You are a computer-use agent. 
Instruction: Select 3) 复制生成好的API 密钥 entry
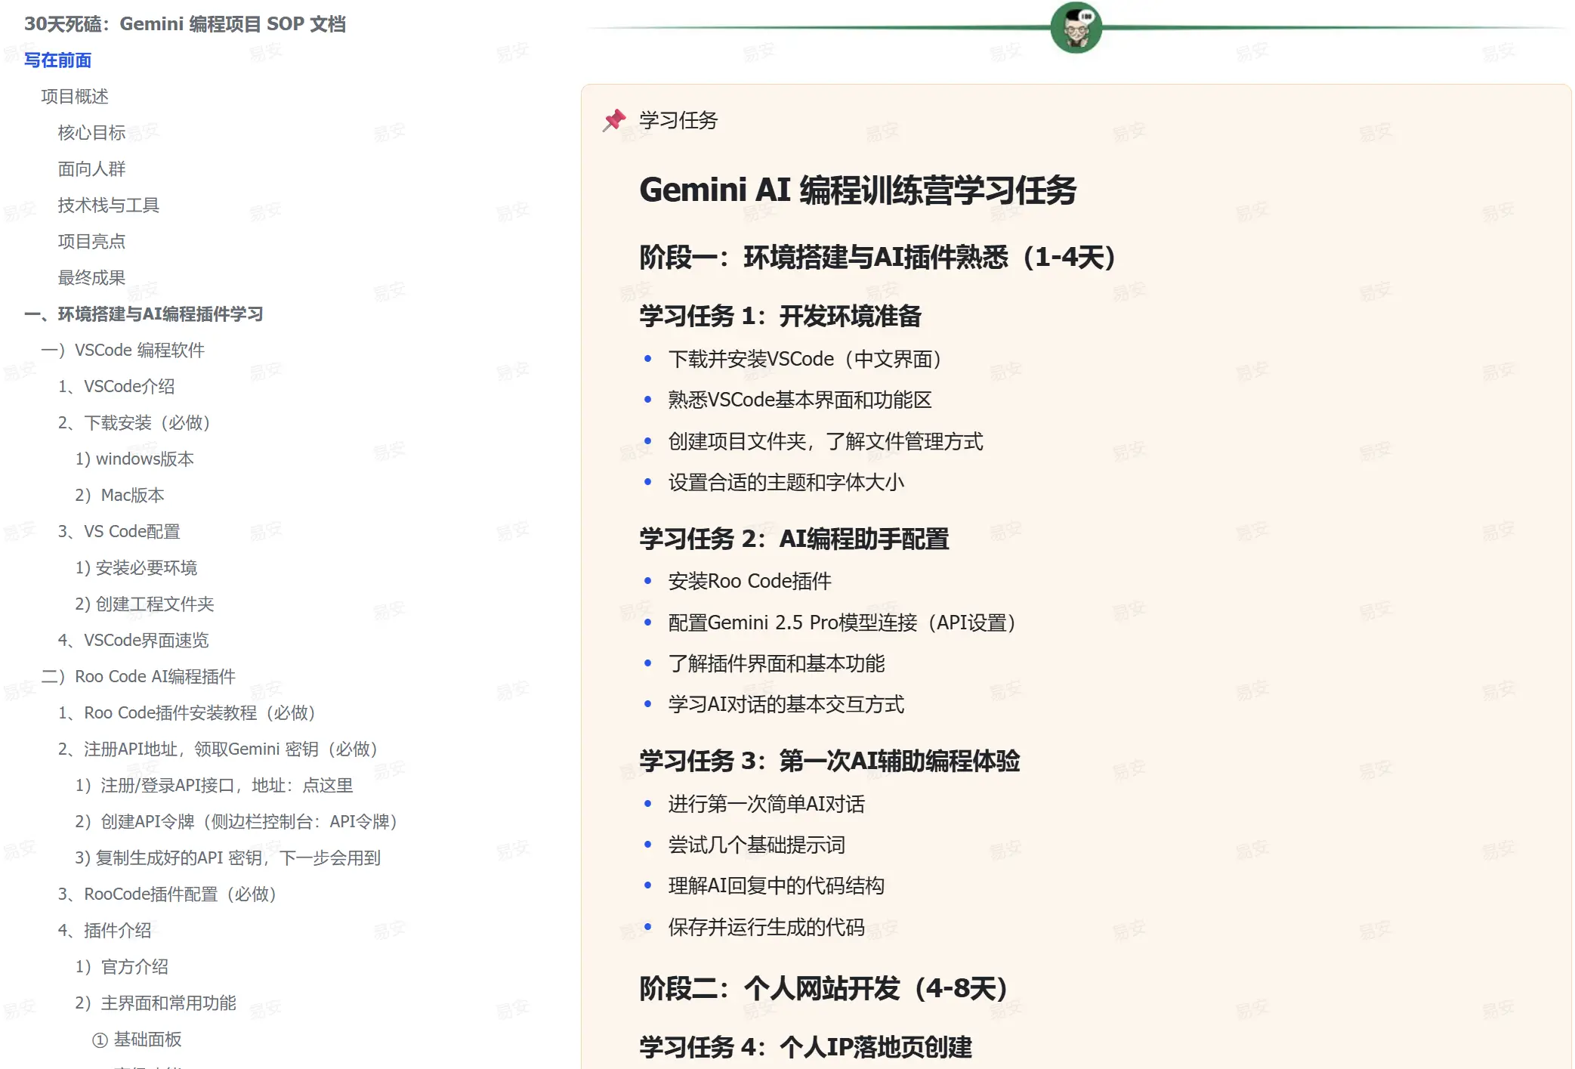click(227, 858)
